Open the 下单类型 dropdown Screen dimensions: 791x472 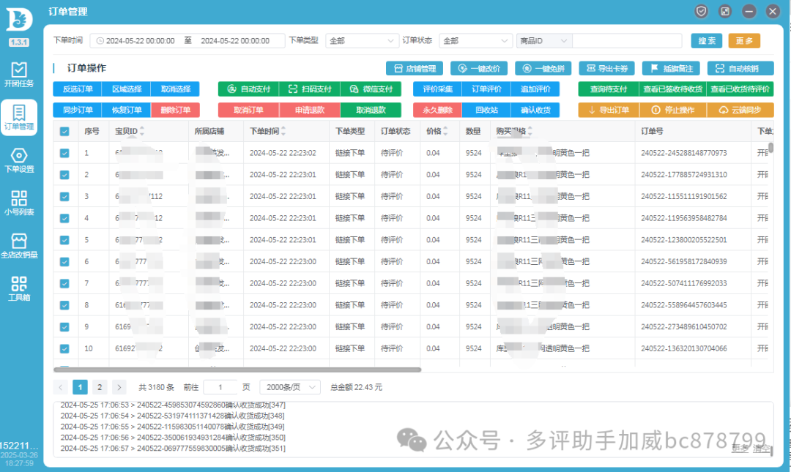coord(362,41)
